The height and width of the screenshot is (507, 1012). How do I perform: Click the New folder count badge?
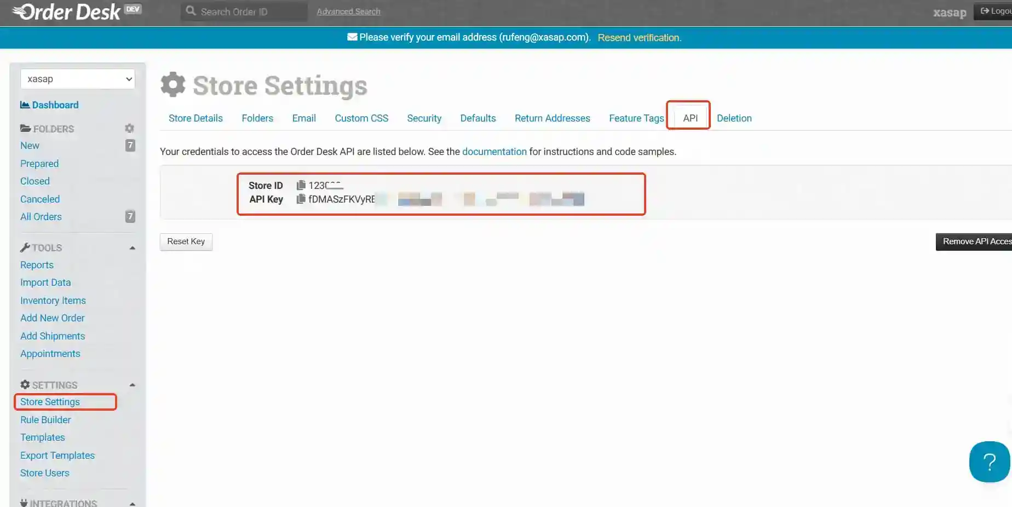click(130, 145)
